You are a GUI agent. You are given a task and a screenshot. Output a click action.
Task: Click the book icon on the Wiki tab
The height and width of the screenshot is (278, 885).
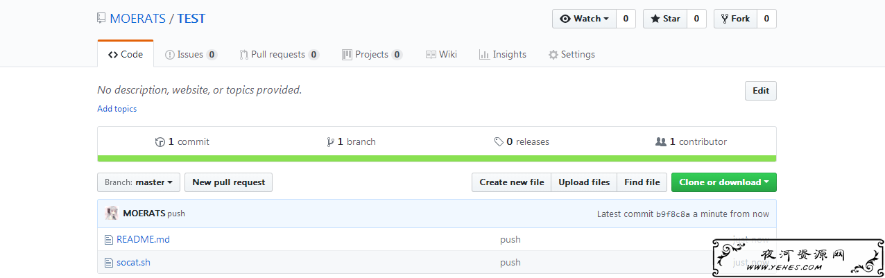pyautogui.click(x=431, y=54)
